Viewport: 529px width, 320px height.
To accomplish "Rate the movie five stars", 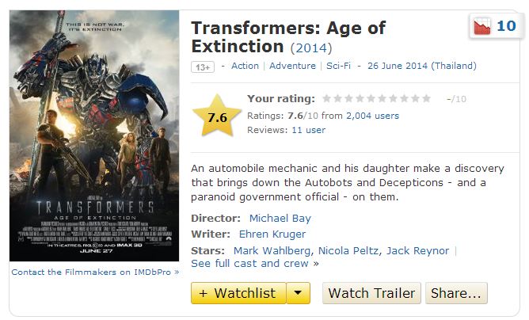I will tap(371, 99).
